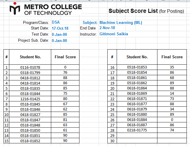Select student number 0518-01848
Image resolution: width=190 pixels, height=146 pixels.
30,125
